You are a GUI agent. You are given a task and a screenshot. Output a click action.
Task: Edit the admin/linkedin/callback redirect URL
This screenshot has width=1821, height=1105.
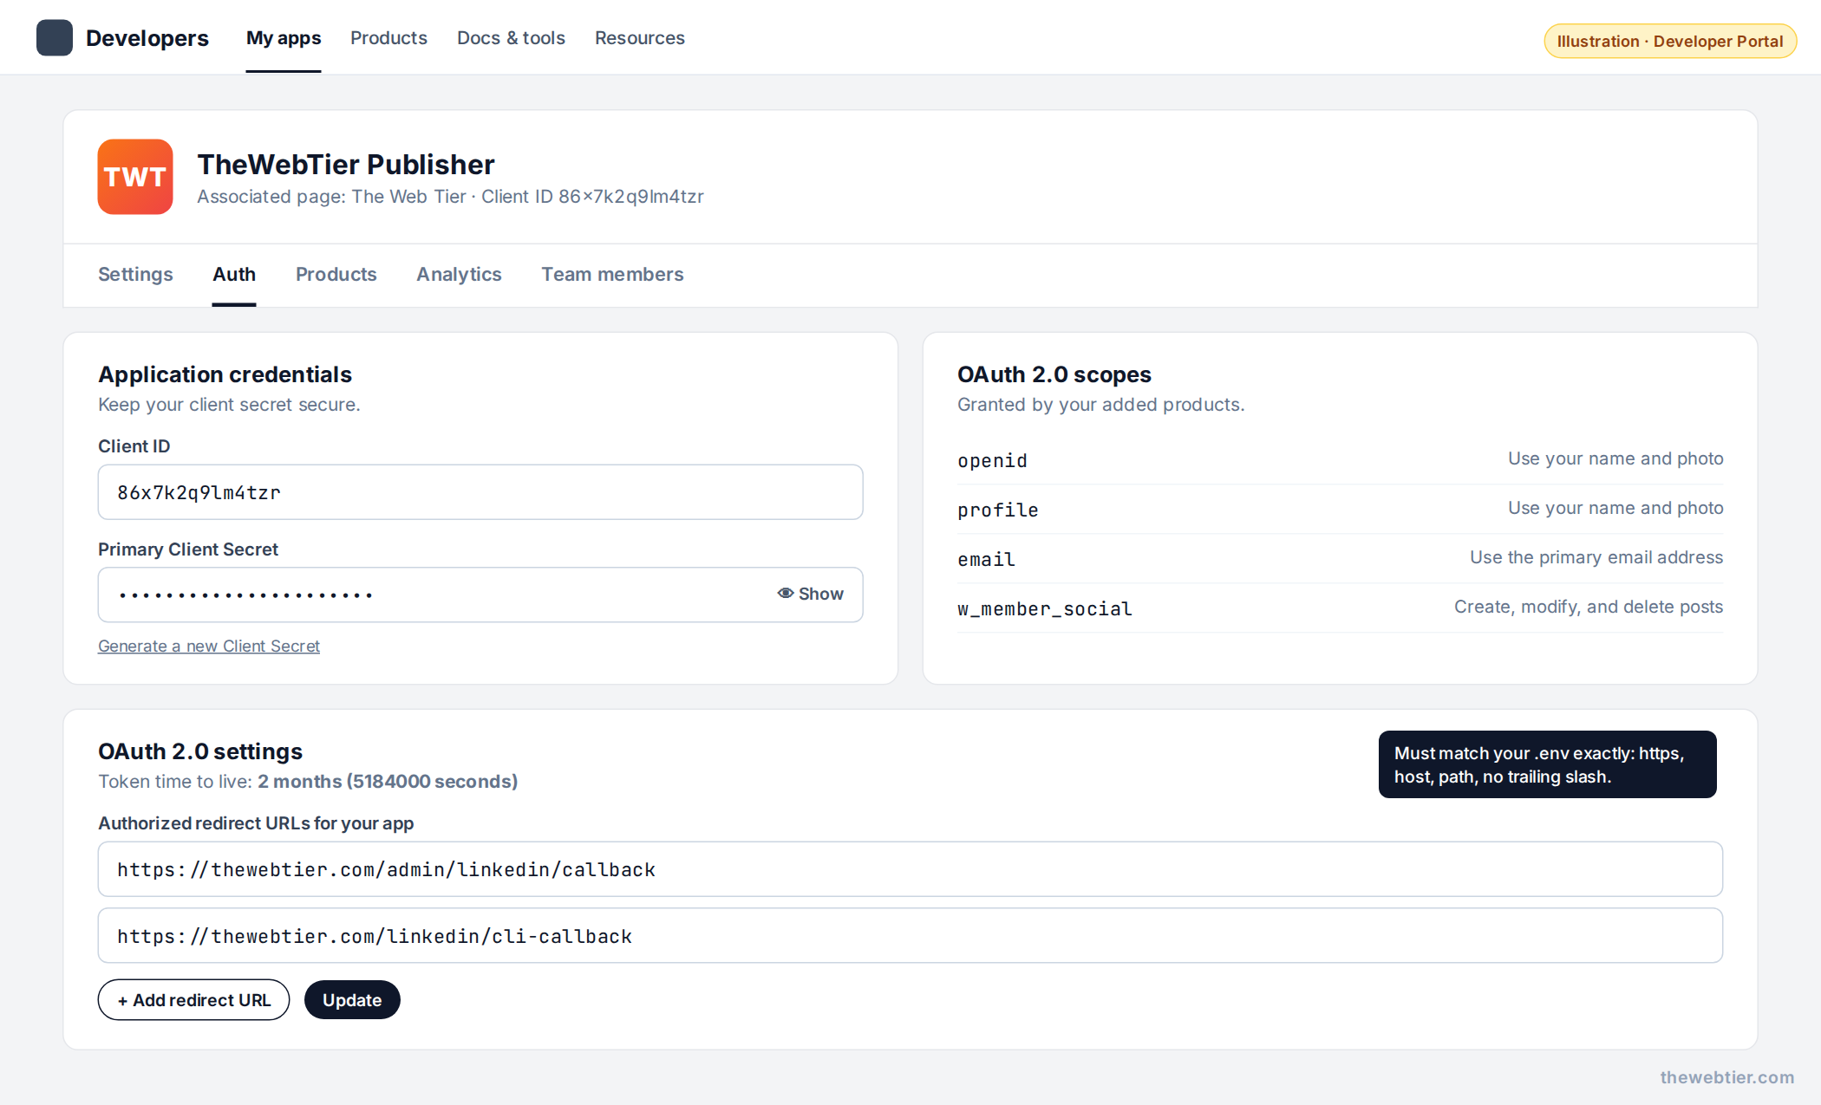[x=910, y=869]
